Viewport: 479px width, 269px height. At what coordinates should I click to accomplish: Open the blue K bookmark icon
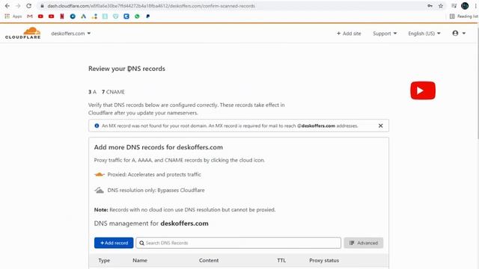coord(126,16)
